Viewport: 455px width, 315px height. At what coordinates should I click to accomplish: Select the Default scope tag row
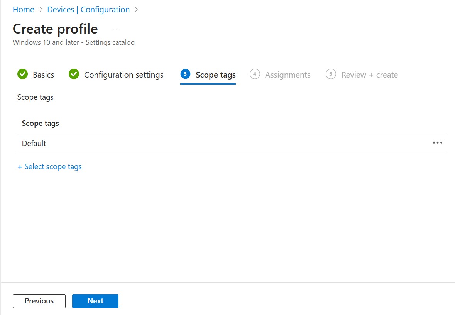[x=232, y=143]
